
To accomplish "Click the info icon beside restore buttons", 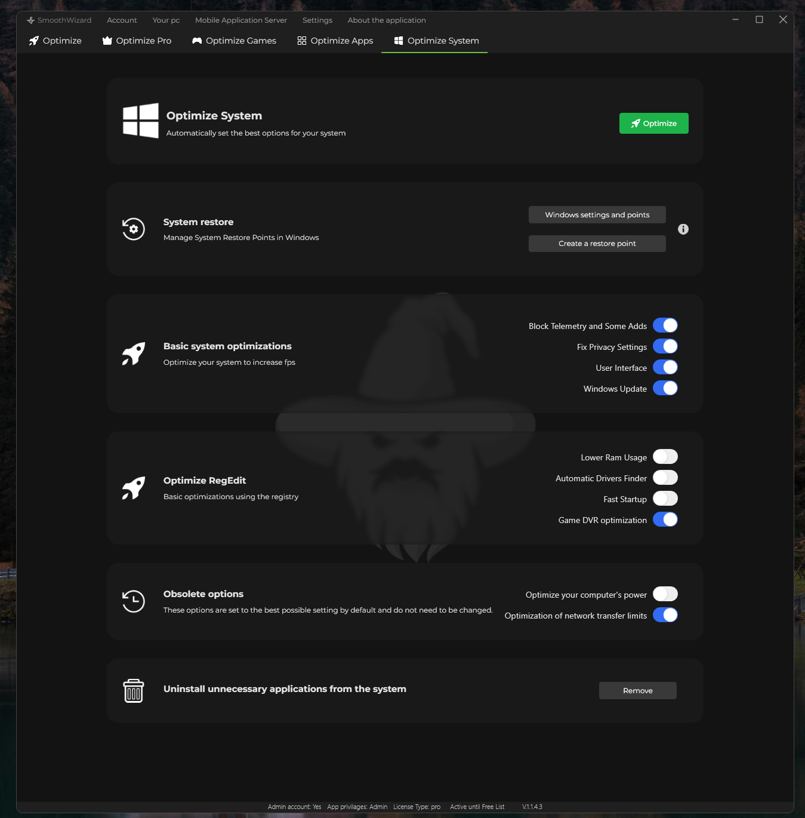I will click(683, 229).
